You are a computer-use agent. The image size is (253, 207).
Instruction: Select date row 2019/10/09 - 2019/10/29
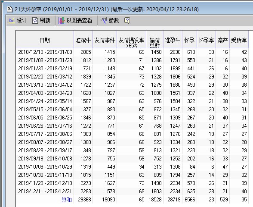point(45,167)
